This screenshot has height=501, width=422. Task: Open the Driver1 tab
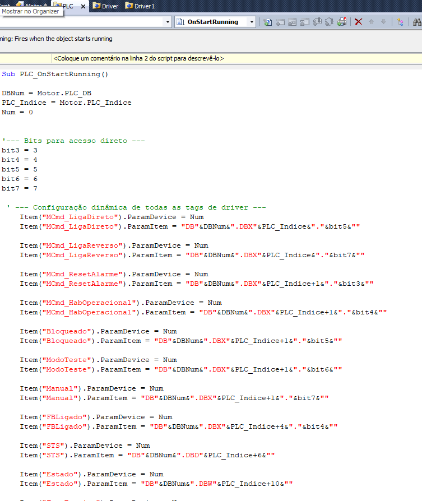pyautogui.click(x=140, y=6)
